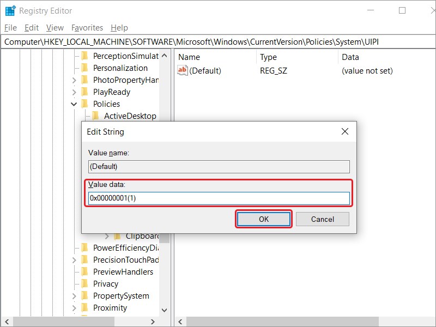Minimize the Registry Editor window
Screen dimensions: 436x327
[x=371, y=10]
